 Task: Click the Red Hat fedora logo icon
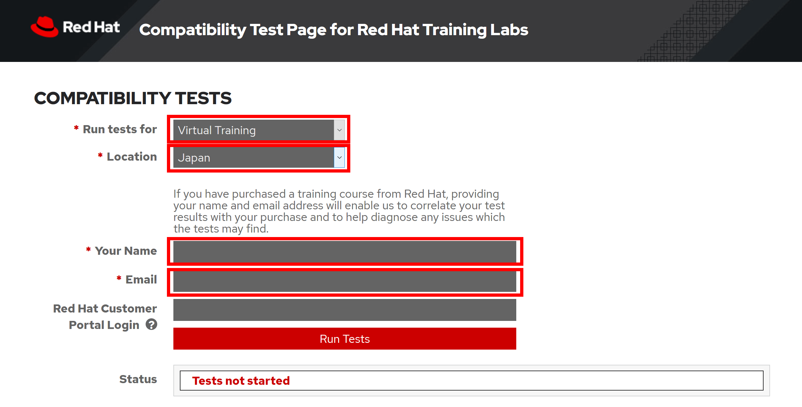tap(45, 27)
